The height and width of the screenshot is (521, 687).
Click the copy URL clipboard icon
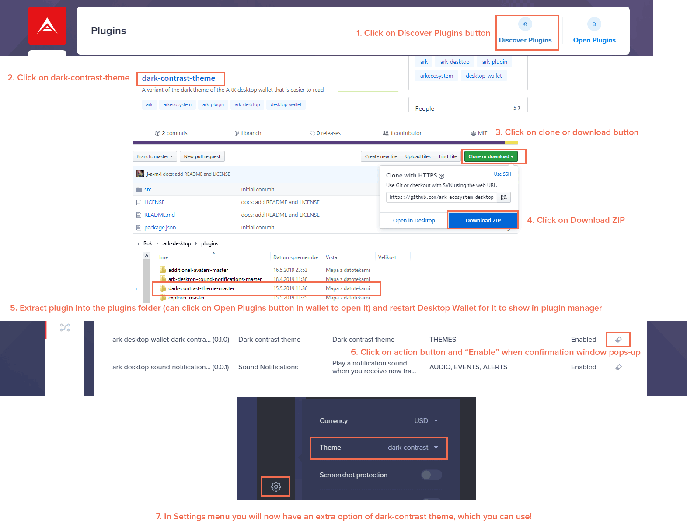pyautogui.click(x=504, y=198)
